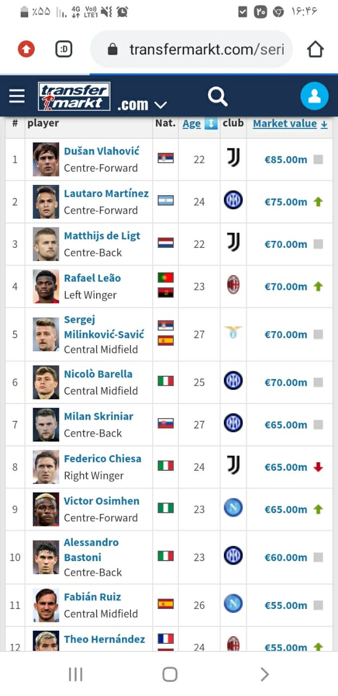This screenshot has width=338, height=696.
Task: Open the user profile icon
Action: [x=314, y=96]
